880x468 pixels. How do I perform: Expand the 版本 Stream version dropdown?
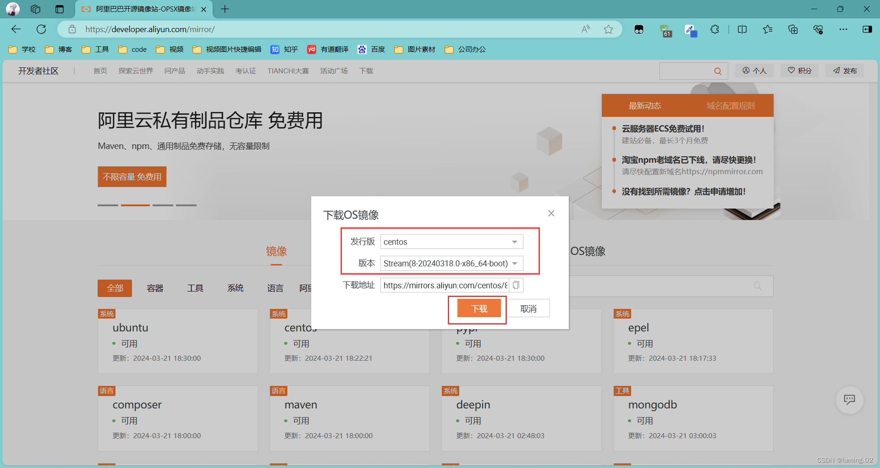[451, 263]
